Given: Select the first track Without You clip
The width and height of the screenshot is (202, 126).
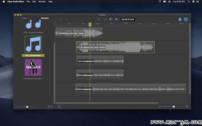Looking at the screenshot, I should 79,33.
